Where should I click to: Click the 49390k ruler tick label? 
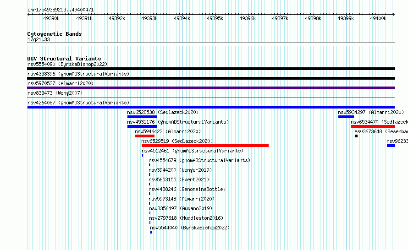[x=51, y=18]
